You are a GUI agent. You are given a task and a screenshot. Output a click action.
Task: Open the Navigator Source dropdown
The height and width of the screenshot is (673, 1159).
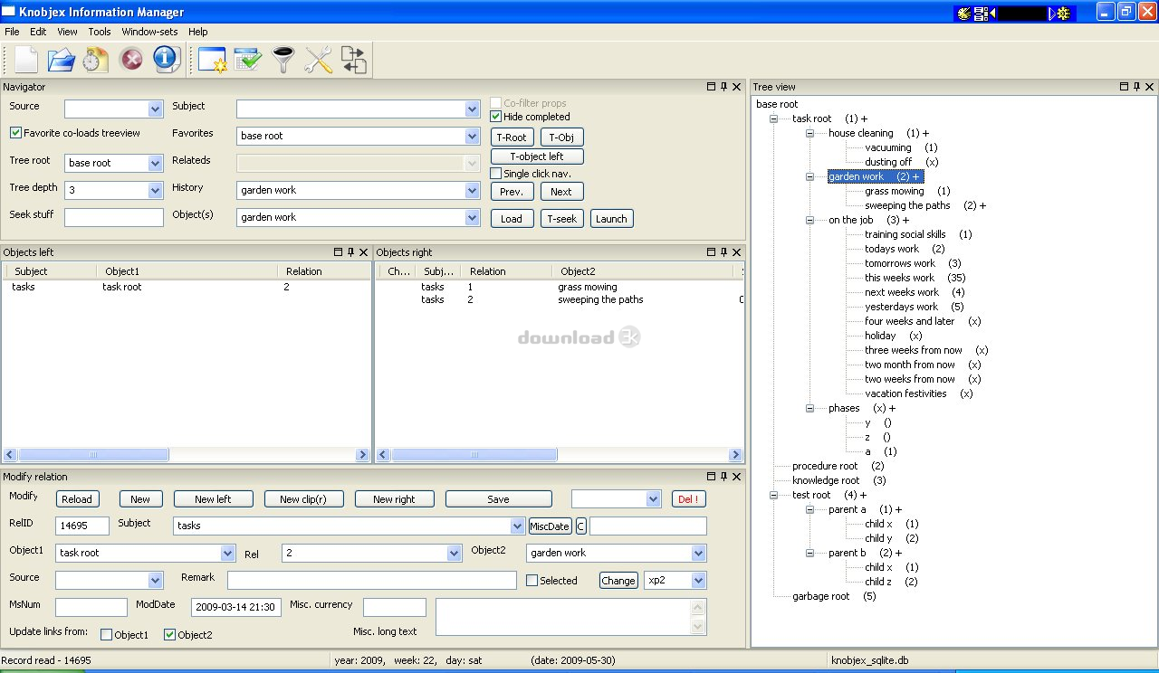point(156,109)
